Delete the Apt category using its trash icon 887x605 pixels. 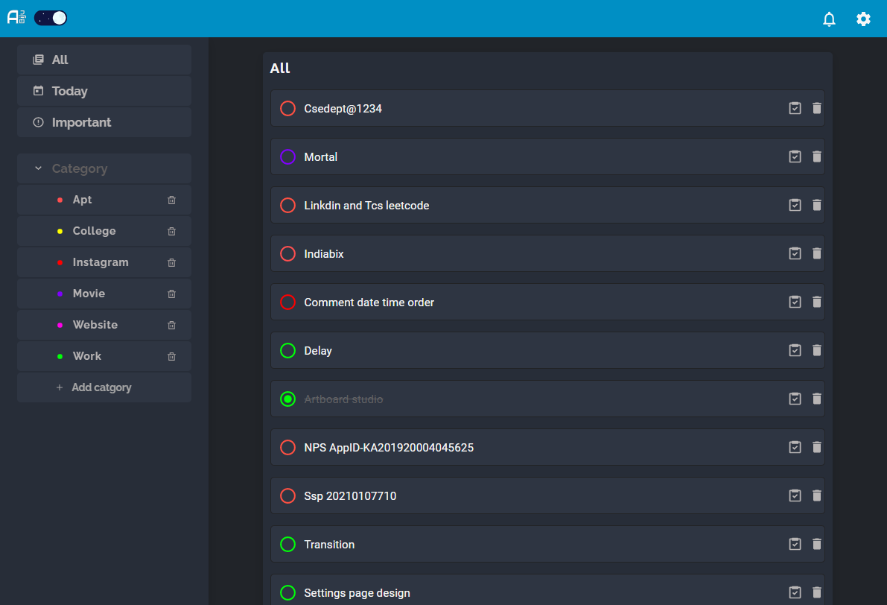point(171,200)
